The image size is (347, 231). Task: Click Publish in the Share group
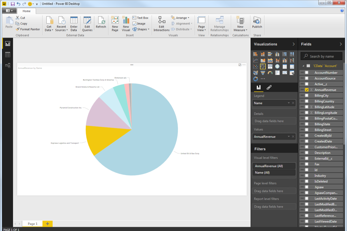(257, 23)
